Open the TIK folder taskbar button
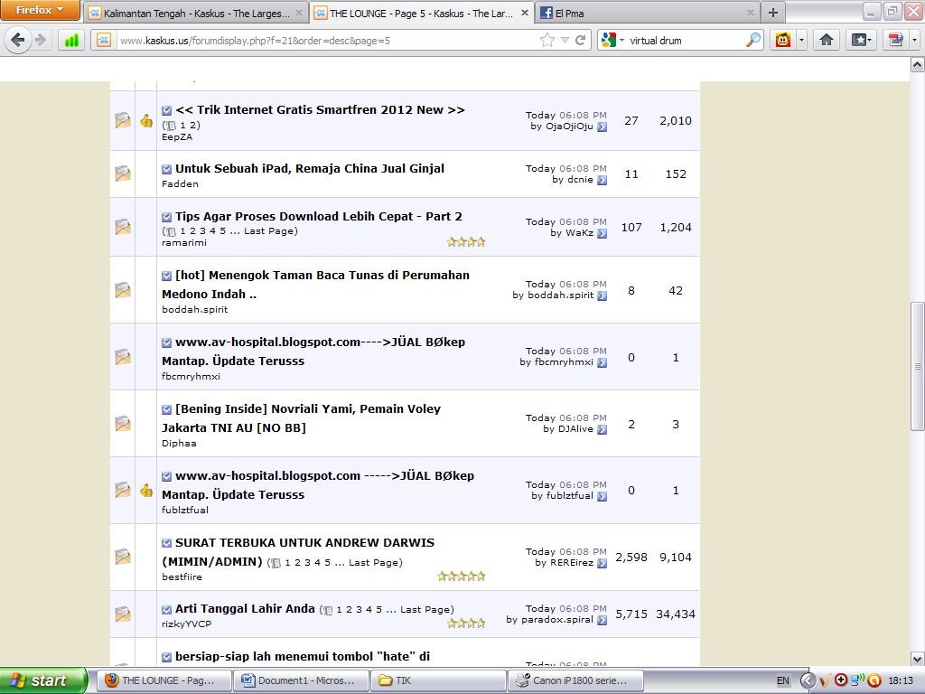Viewport: 925px width, 694px height. [x=438, y=680]
